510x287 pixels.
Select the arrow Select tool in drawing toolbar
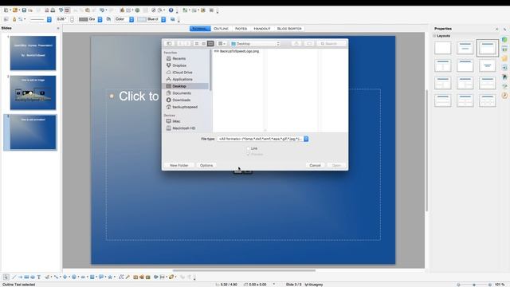6,277
